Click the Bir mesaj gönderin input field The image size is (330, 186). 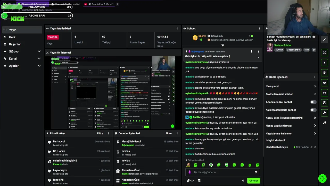223,172
